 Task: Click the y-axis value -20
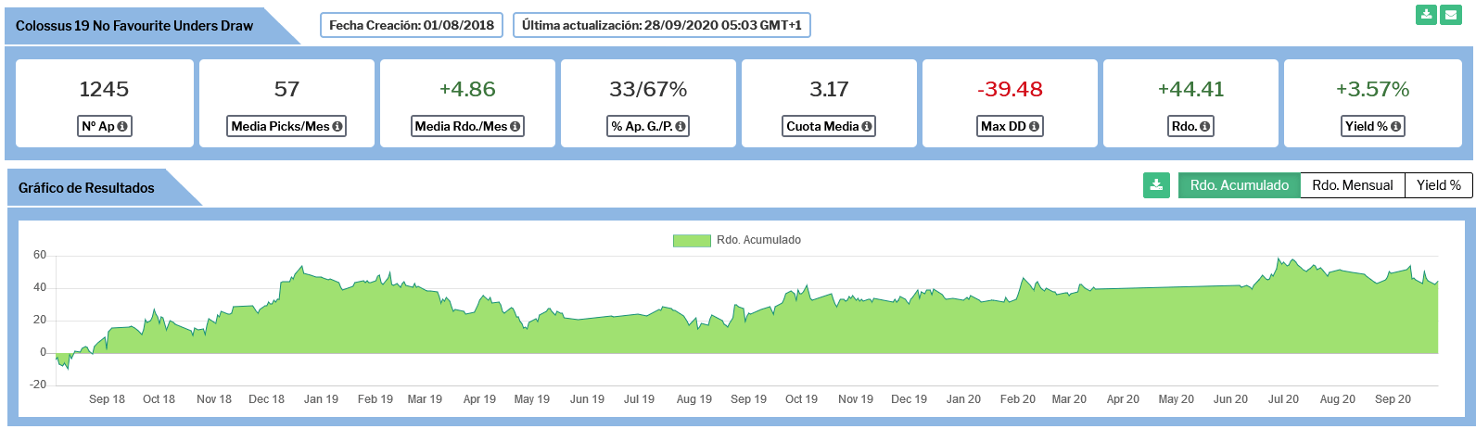click(x=38, y=385)
